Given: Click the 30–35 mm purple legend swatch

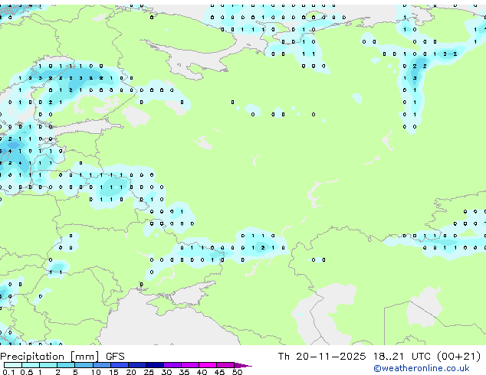Looking at the screenshot, I should tap(172, 365).
